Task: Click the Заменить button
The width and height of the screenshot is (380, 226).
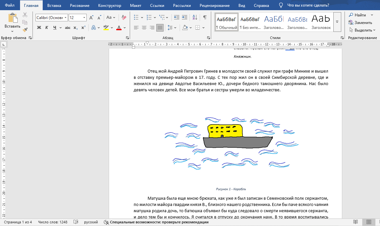Action: [361, 23]
